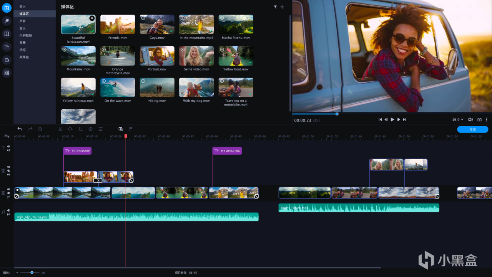Play the preview video
Screen dimensions: 492x277
point(392,120)
